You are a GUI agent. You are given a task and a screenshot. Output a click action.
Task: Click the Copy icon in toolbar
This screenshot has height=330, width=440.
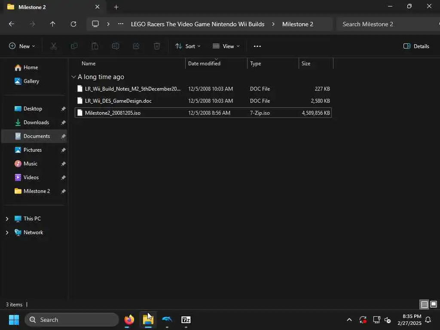[74, 46]
